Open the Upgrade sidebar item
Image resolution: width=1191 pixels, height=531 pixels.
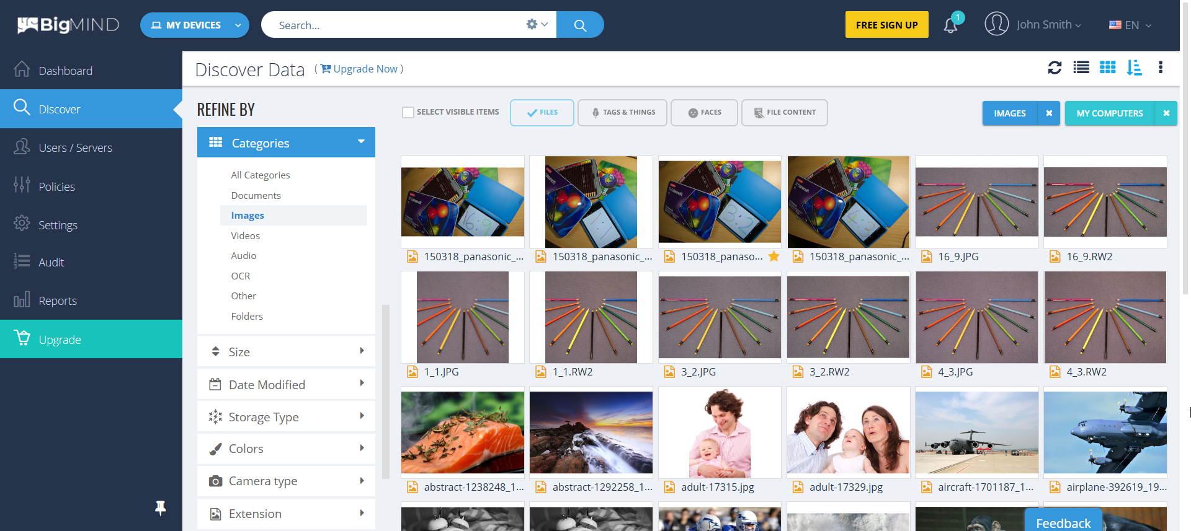pos(91,339)
